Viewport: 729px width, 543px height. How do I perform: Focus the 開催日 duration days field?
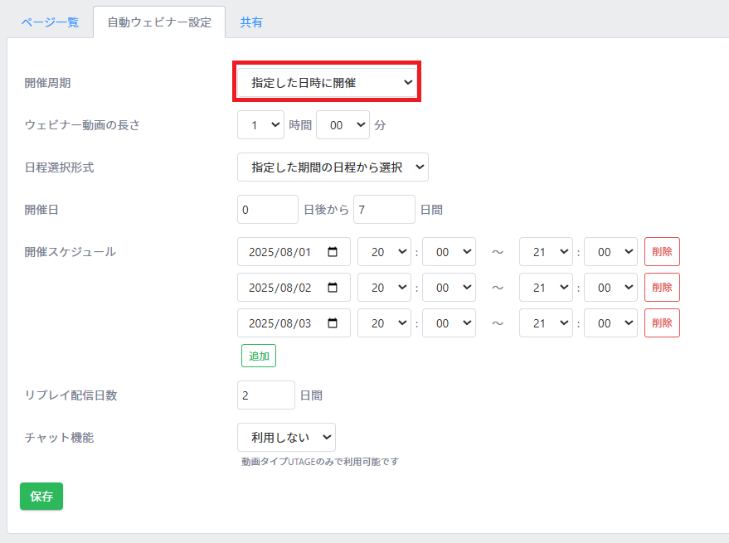coord(384,209)
